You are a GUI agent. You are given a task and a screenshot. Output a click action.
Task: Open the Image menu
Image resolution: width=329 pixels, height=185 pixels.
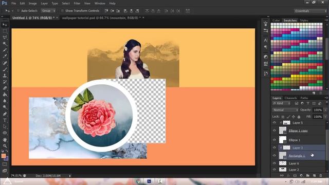tap(32, 4)
